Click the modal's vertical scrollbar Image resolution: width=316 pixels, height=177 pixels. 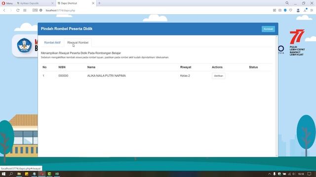click(276, 96)
